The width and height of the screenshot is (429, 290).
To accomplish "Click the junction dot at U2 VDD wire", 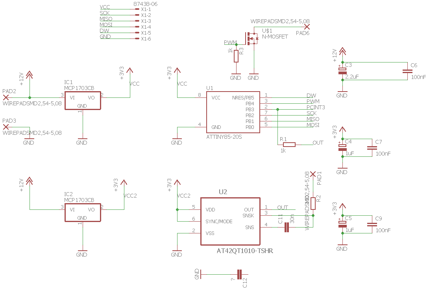I will 177,209.
